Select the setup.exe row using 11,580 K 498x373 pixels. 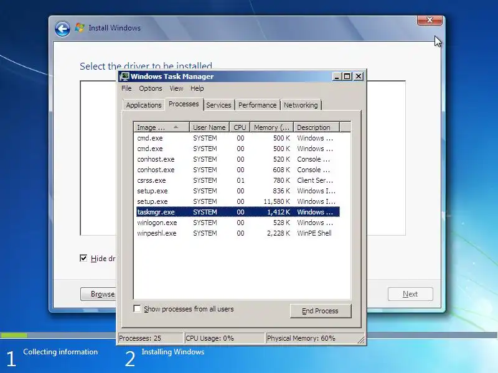(238, 201)
